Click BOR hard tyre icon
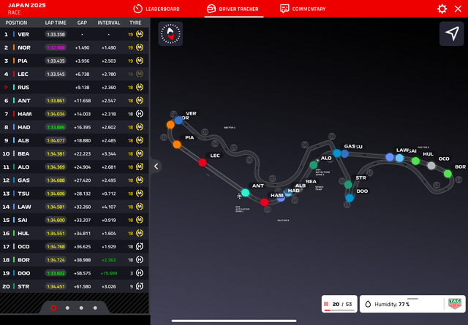 [140, 260]
